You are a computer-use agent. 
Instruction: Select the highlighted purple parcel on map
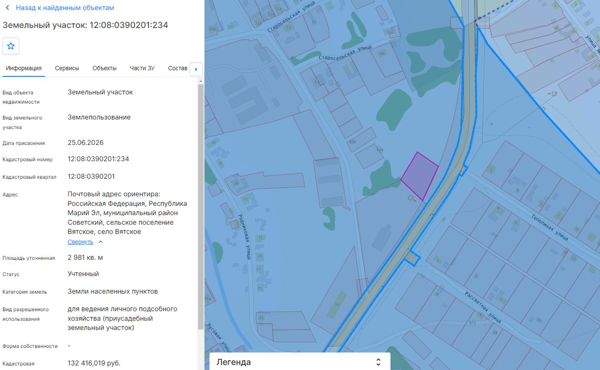[420, 176]
